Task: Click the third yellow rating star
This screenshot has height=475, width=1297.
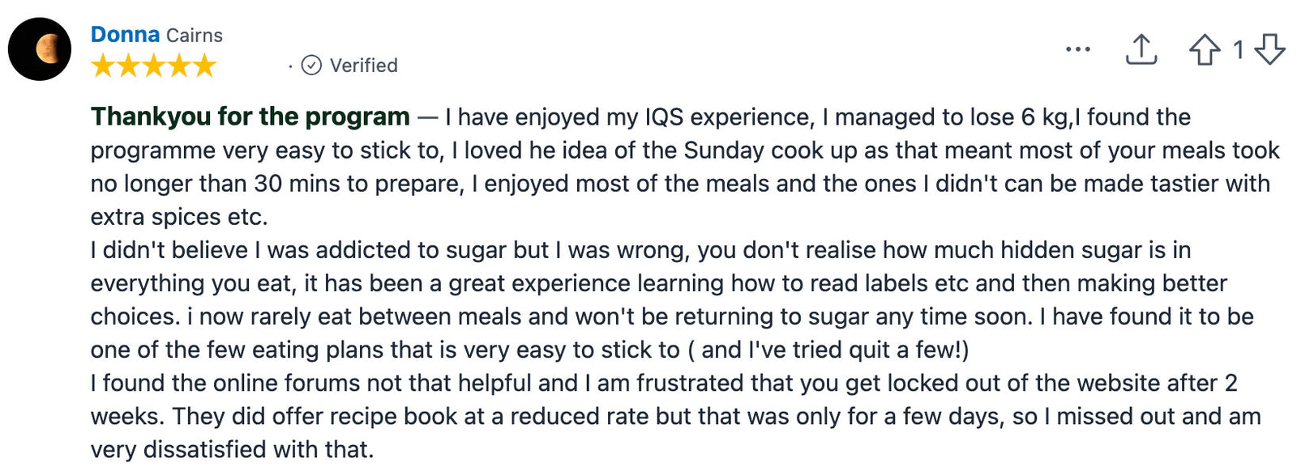Action: pyautogui.click(x=153, y=66)
